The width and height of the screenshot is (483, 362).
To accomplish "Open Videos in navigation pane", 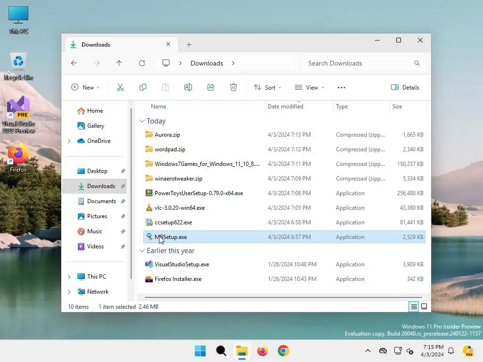I will click(x=95, y=247).
